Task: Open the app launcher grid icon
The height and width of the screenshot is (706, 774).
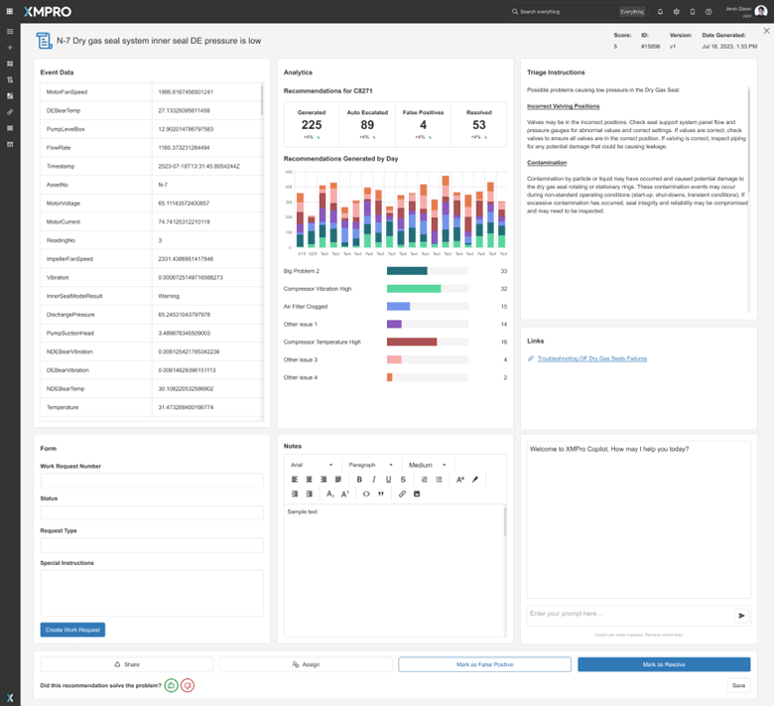Action: pos(9,11)
